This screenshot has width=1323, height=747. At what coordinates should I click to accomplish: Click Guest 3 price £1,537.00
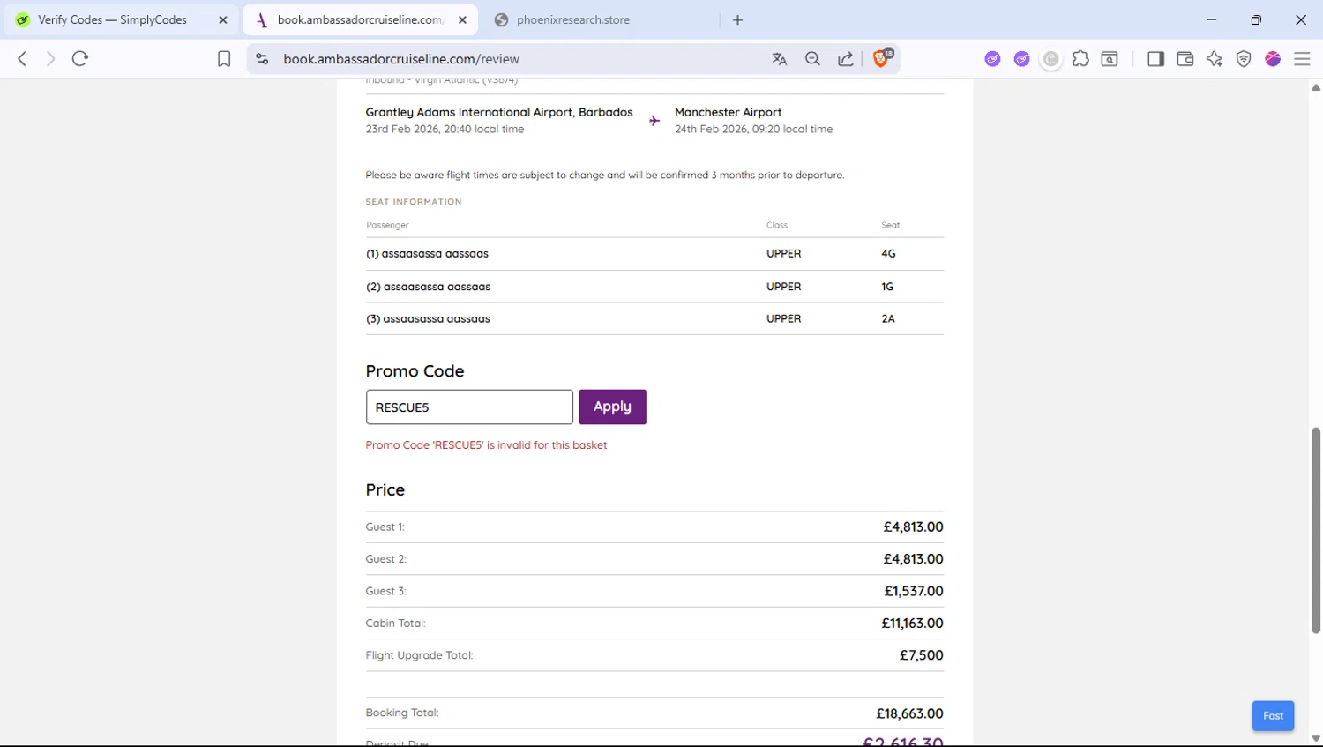click(x=914, y=591)
